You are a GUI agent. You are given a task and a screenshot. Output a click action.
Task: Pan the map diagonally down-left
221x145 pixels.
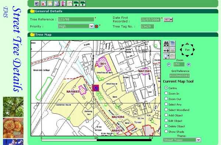[183, 54]
